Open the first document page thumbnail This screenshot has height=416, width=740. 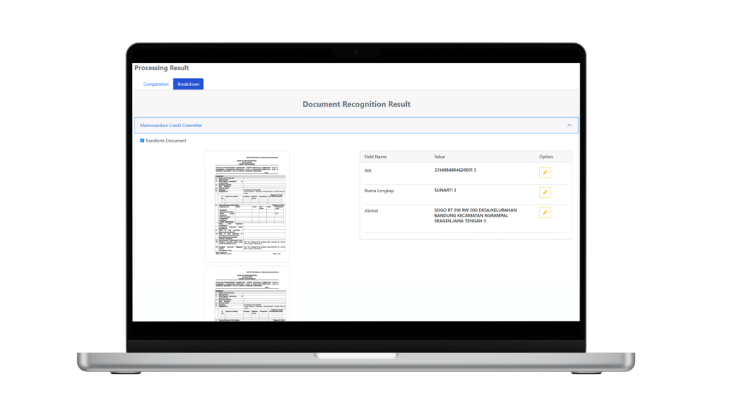[x=246, y=206]
